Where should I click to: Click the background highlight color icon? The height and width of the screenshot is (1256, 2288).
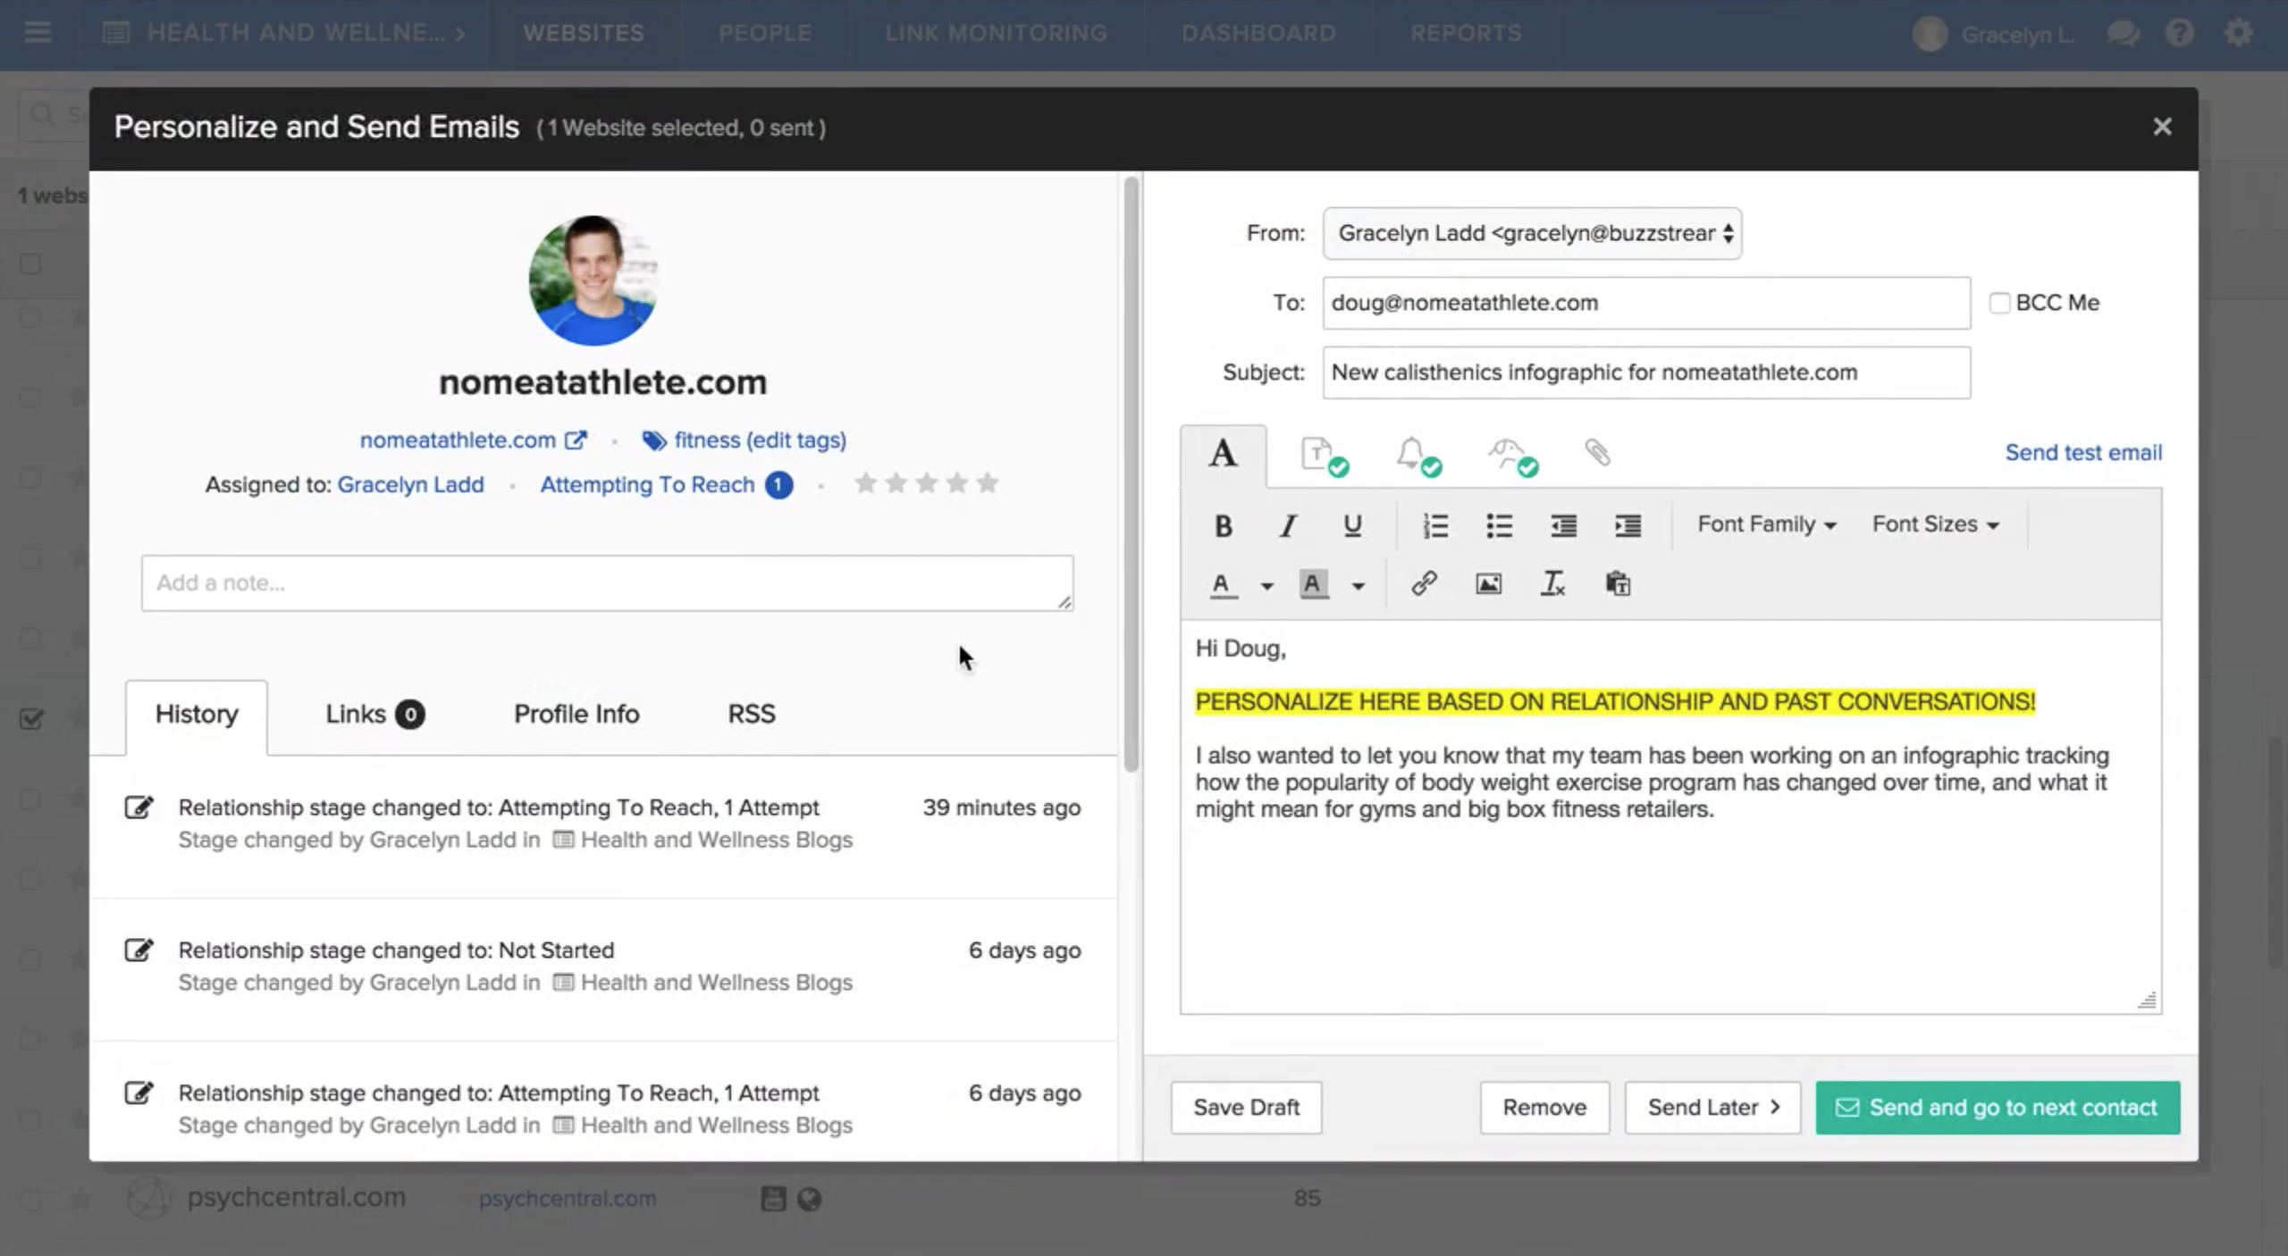[1313, 585]
